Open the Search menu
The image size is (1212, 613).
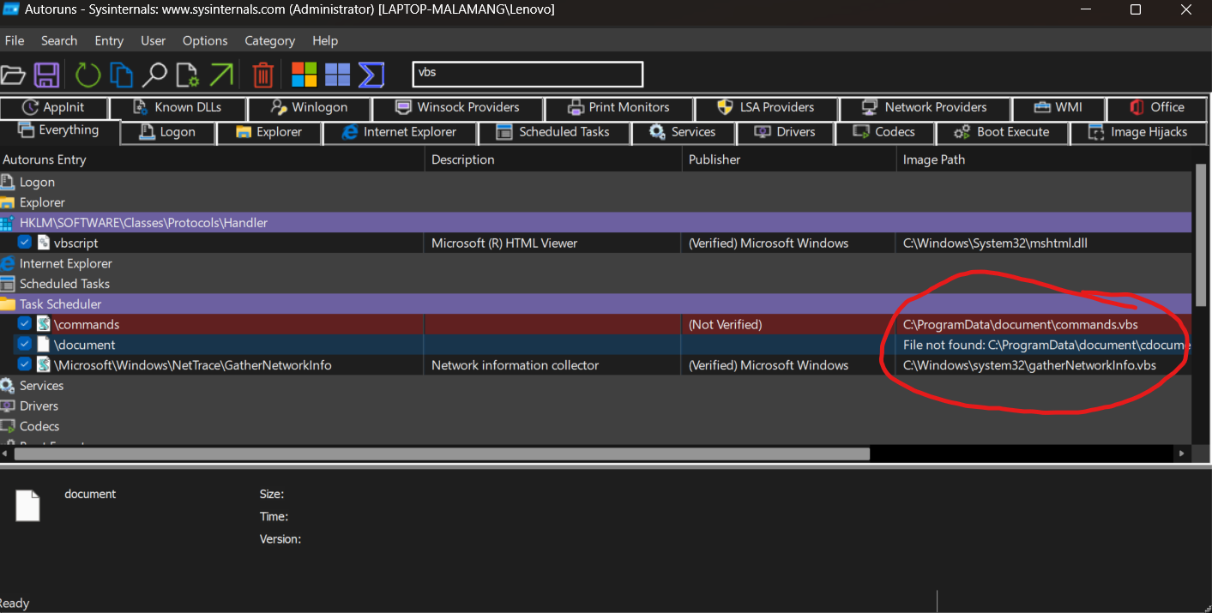tap(59, 40)
